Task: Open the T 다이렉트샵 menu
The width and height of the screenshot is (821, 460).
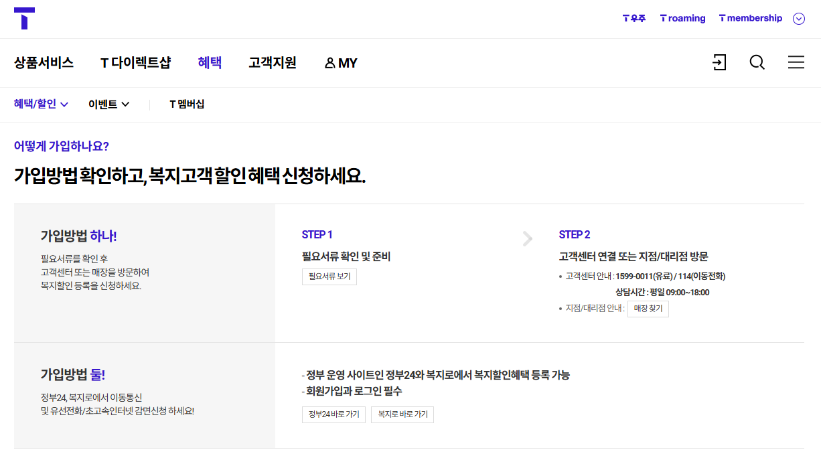Action: point(136,63)
